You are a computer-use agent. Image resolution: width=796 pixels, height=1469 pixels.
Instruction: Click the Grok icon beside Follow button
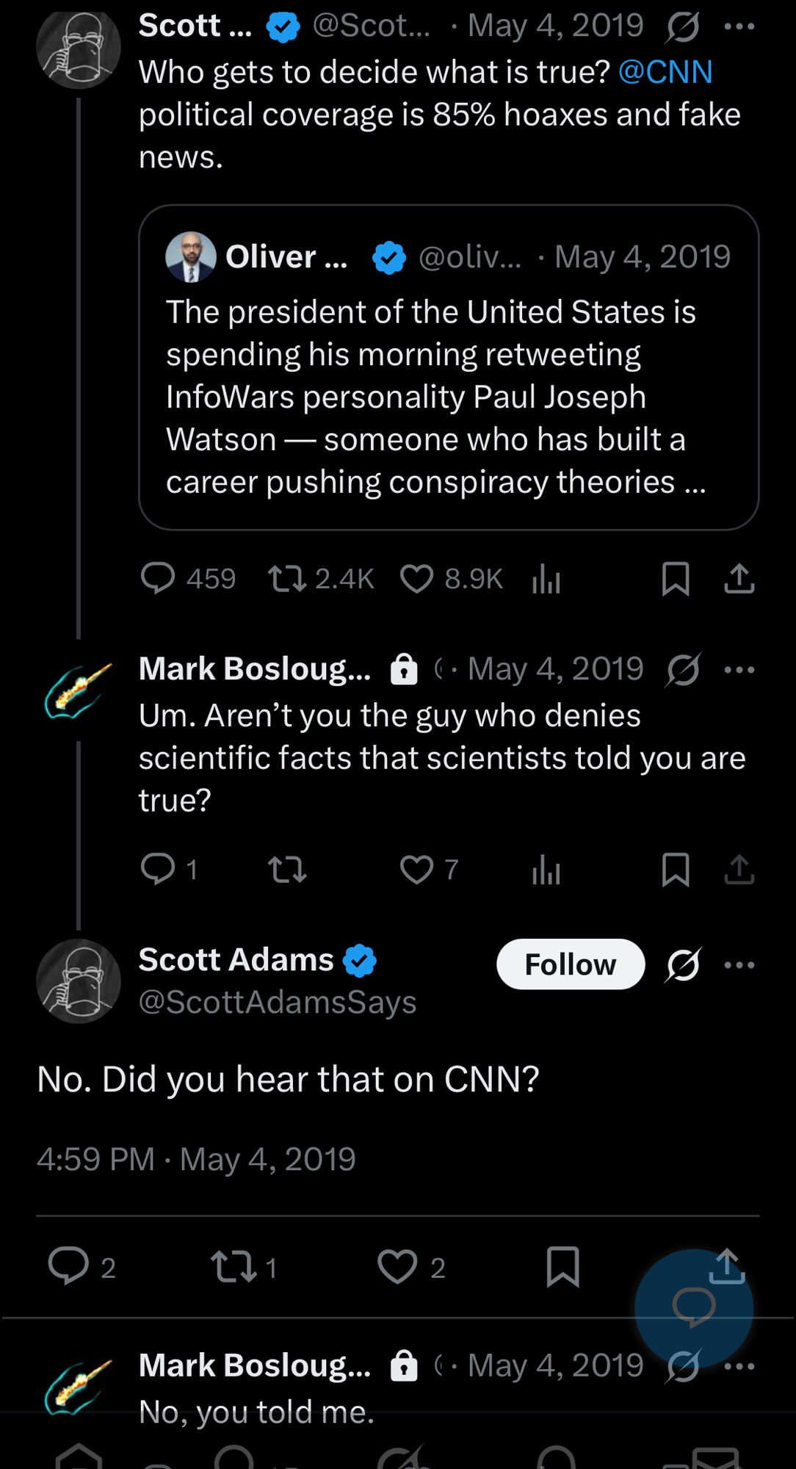683,964
